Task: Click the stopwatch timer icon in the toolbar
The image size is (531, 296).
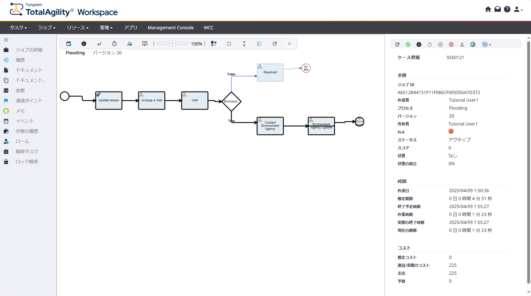Action: 114,44
